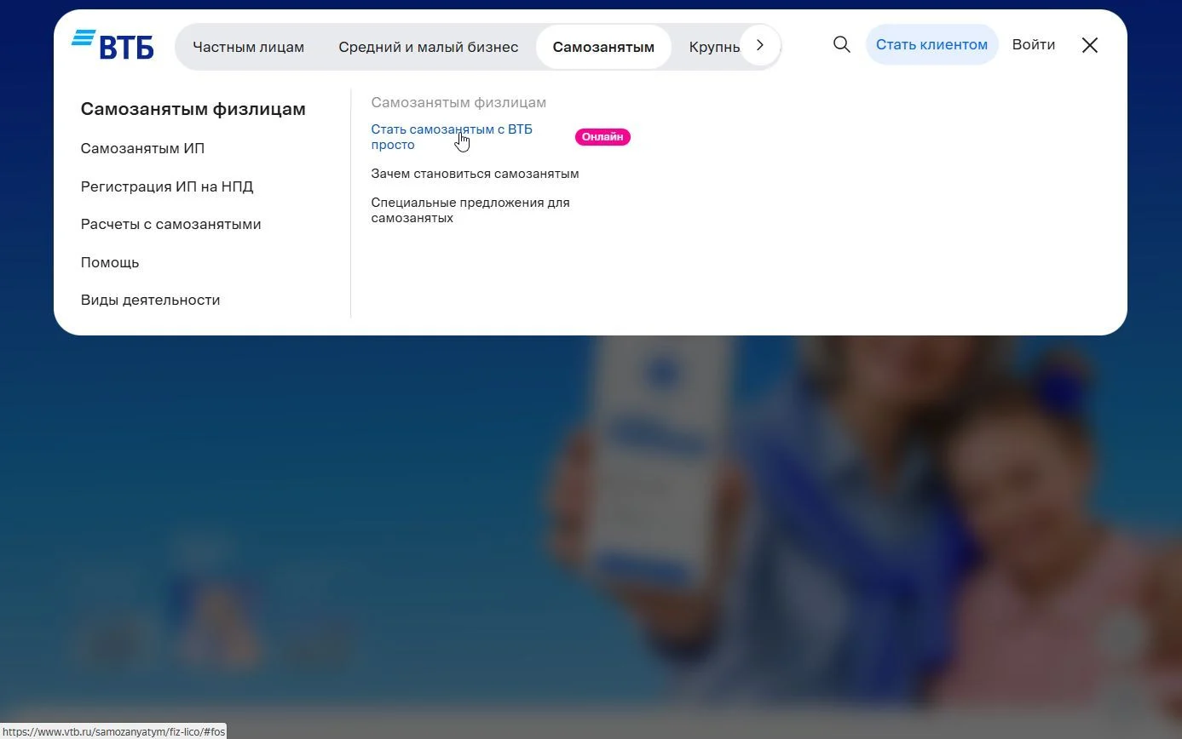Click the grey Самозанятым физлицам submenu heading
Image resolution: width=1182 pixels, height=739 pixels.
point(458,102)
